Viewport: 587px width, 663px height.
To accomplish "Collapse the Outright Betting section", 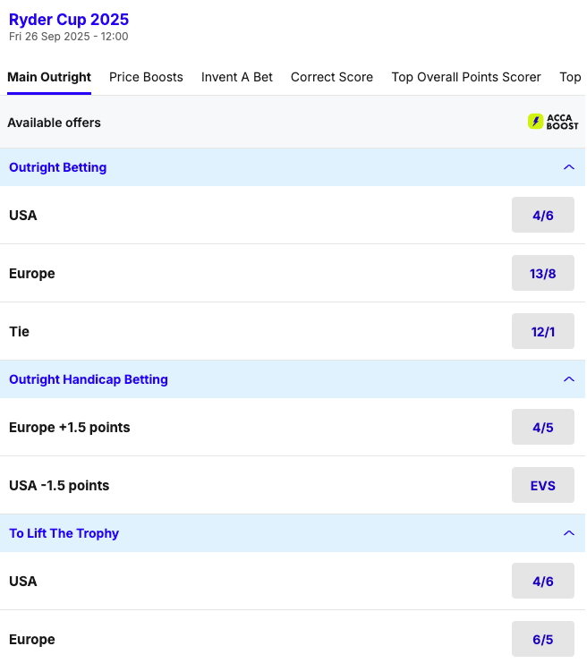I will click(568, 167).
